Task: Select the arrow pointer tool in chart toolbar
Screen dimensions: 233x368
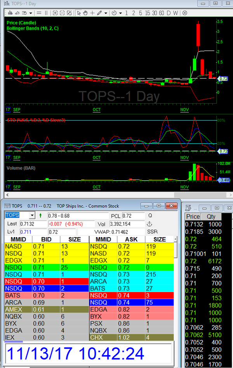Action: pyautogui.click(x=79, y=13)
